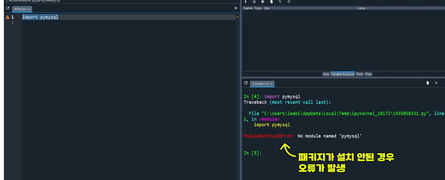The height and width of the screenshot is (180, 445).
Task: Click the console Interrupt kernel stop icon
Action: tap(436, 83)
